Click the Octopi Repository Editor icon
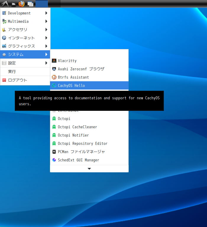Image resolution: width=207 pixels, height=227 pixels. [54, 143]
